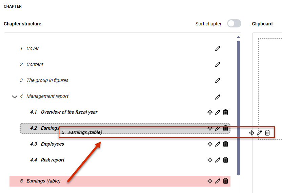This screenshot has width=282, height=193.
Task: Click the move handle for Risk report
Action: point(210,160)
